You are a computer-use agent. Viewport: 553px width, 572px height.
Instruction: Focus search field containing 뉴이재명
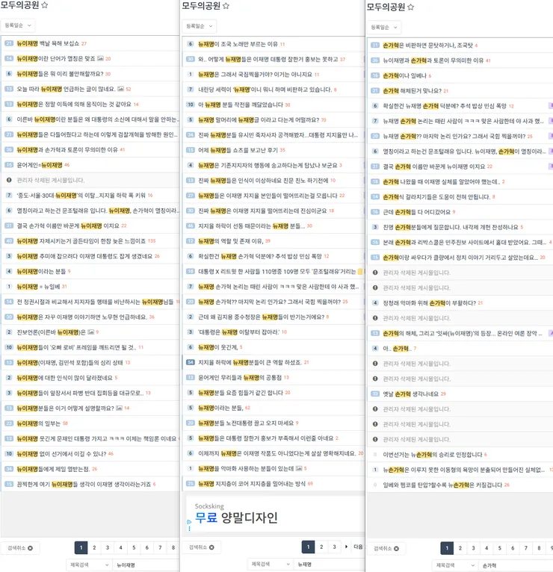click(146, 565)
